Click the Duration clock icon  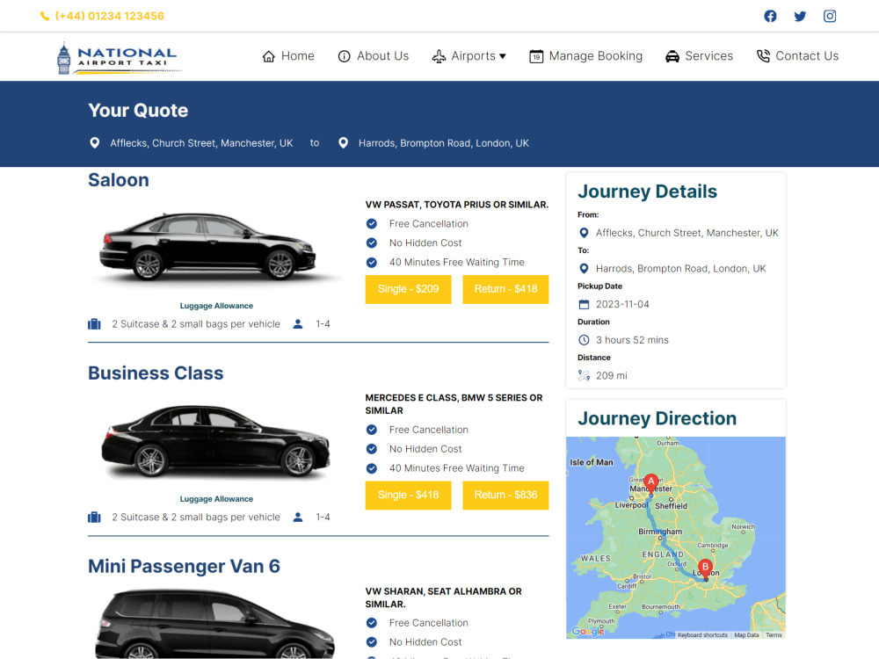click(x=585, y=340)
